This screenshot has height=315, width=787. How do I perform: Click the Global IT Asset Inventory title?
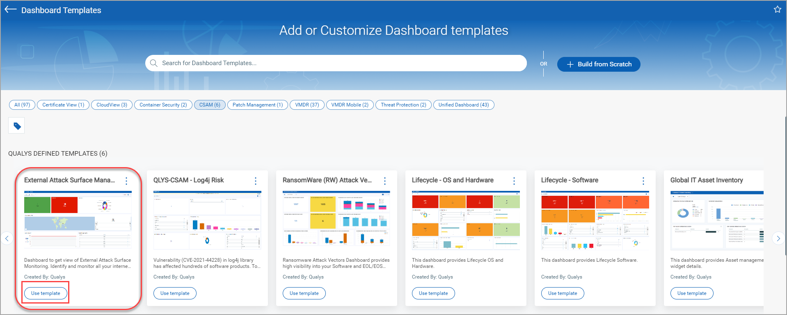tap(707, 180)
